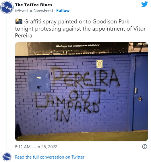Read the full conversation on Twitter

[50, 157]
